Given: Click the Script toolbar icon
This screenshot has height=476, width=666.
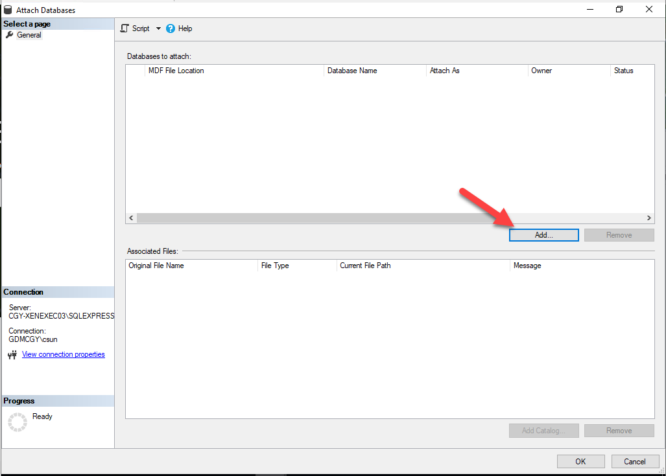Looking at the screenshot, I should (x=125, y=28).
